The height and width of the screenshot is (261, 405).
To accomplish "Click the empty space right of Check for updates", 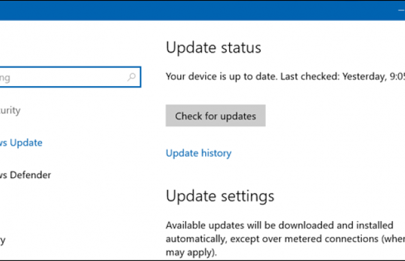I will [333, 115].
